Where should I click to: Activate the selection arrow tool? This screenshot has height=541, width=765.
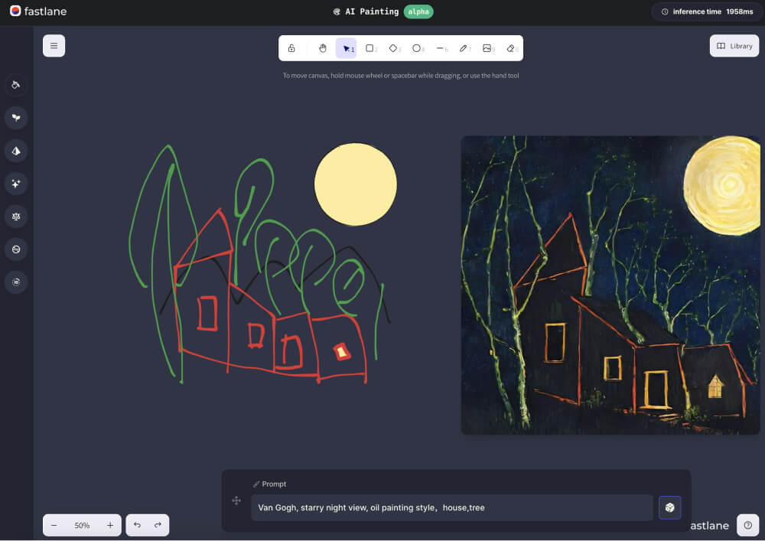click(346, 48)
